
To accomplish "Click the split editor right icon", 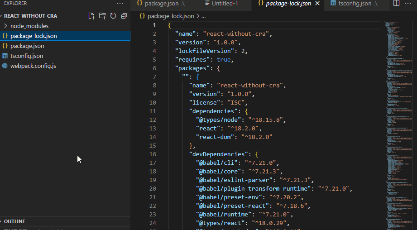I will (396, 3).
